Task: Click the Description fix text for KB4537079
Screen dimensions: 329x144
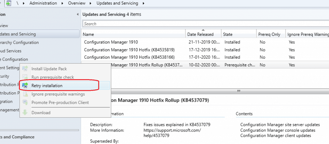Action: (177, 124)
